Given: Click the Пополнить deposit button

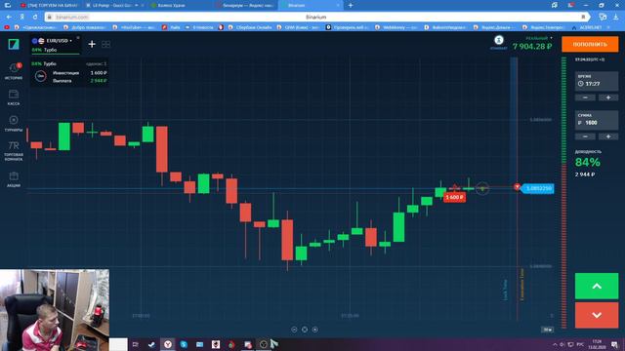Looking at the screenshot, I should pyautogui.click(x=590, y=44).
